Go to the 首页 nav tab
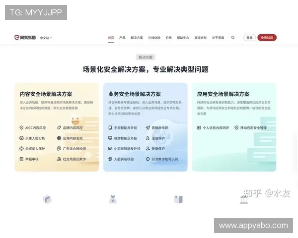Screen dimensions: 298x238 (111, 38)
